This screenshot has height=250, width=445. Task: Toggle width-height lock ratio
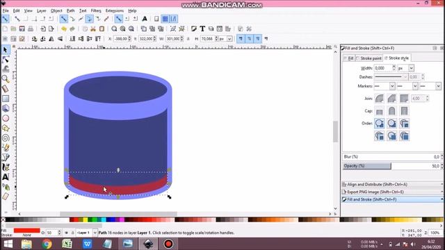click(x=188, y=39)
